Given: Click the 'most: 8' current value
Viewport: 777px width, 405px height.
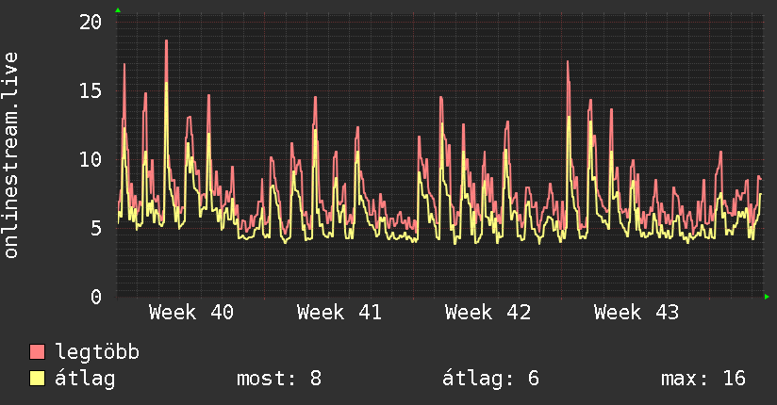Looking at the screenshot, I should (x=279, y=379).
